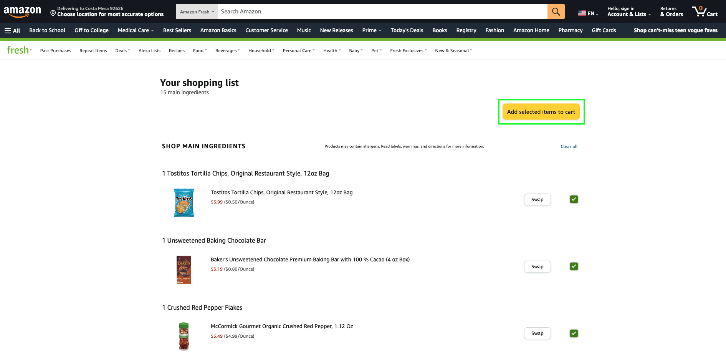This screenshot has width=726, height=358.
Task: Uncheck the McCormick Crushed Red Pepper checkbox
Action: pos(574,333)
